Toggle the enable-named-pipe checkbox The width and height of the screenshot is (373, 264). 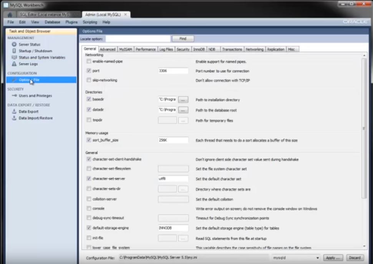pyautogui.click(x=89, y=61)
